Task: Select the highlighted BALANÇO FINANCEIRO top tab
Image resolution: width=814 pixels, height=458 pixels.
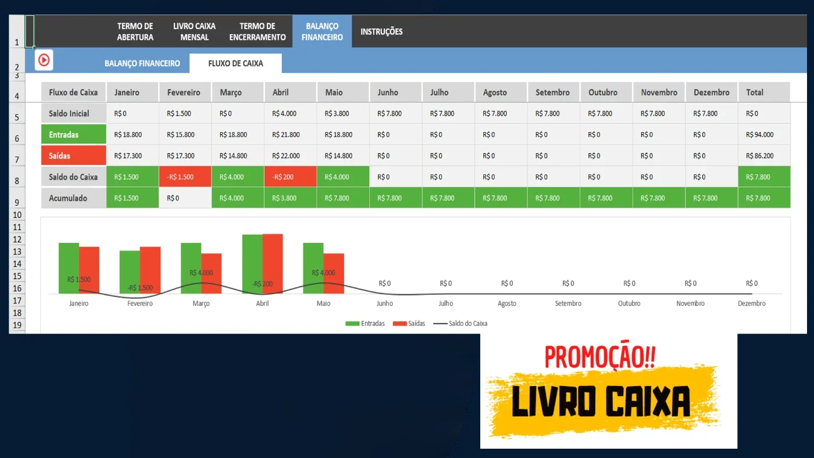Action: [322, 31]
